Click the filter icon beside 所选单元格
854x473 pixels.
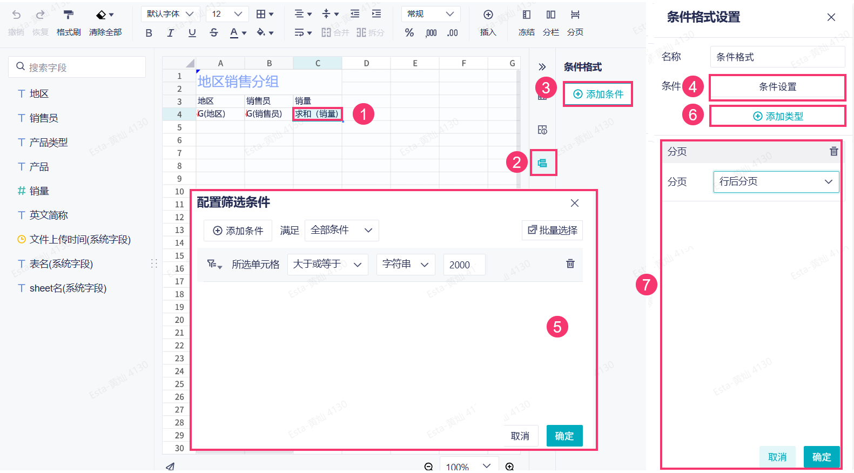coord(214,264)
